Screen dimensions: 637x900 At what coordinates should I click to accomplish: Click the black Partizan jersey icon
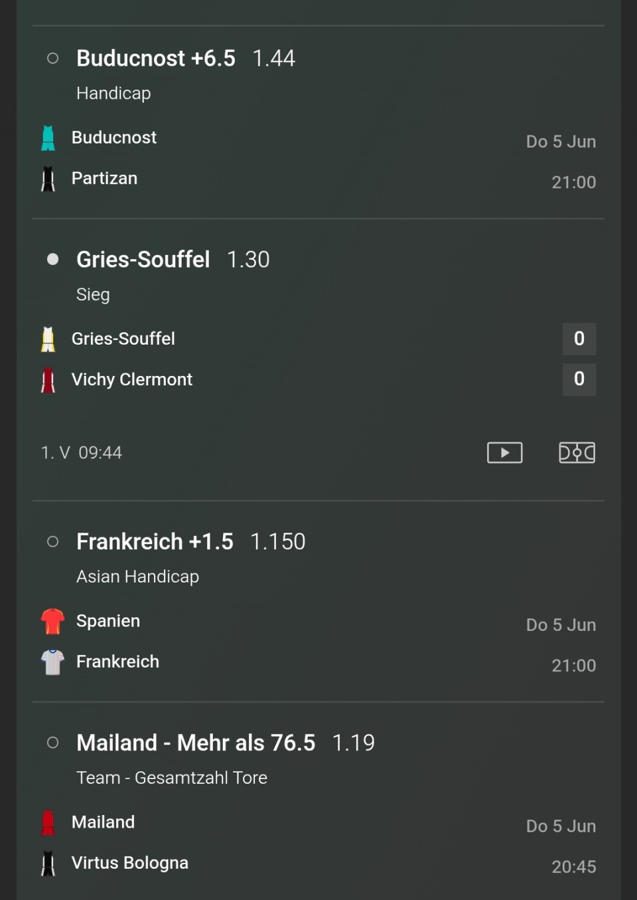(48, 179)
